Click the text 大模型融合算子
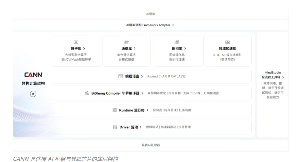This screenshot has height=162, width=296. click(x=76, y=55)
